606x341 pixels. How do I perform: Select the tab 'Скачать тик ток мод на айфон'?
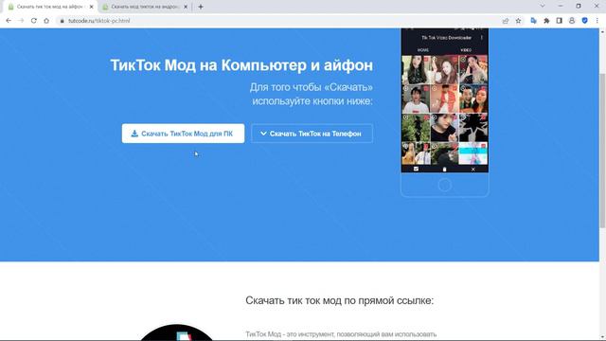tap(49, 7)
